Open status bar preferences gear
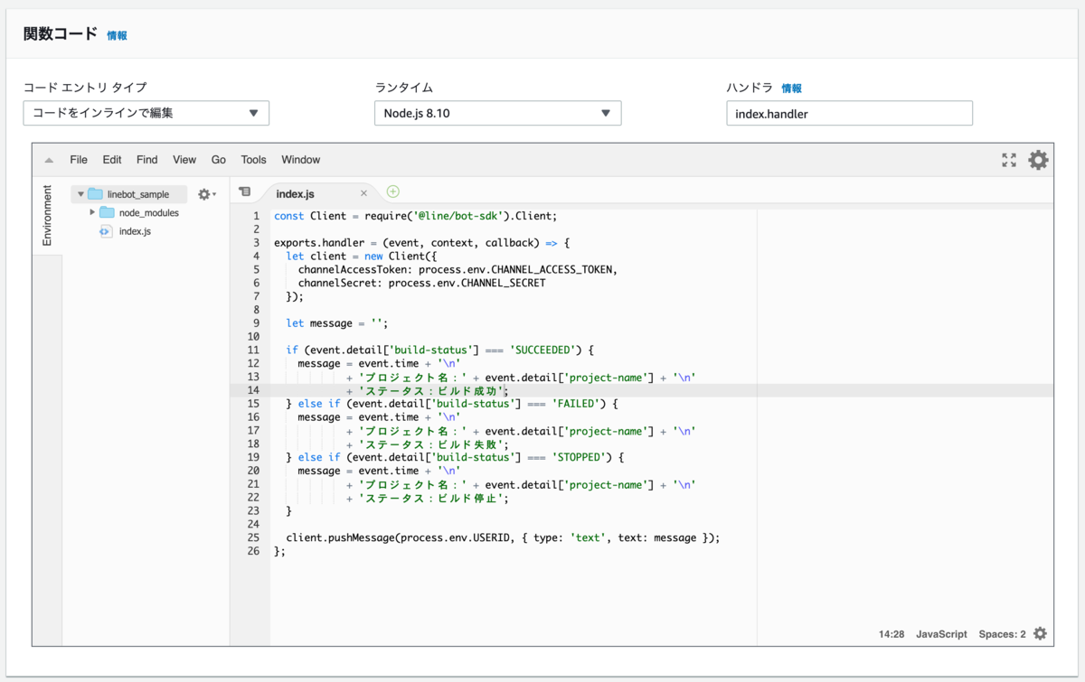The width and height of the screenshot is (1085, 682). [x=1040, y=634]
